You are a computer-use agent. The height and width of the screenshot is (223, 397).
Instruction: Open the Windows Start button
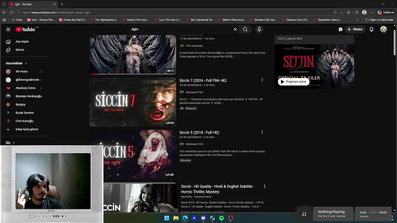pos(167,218)
